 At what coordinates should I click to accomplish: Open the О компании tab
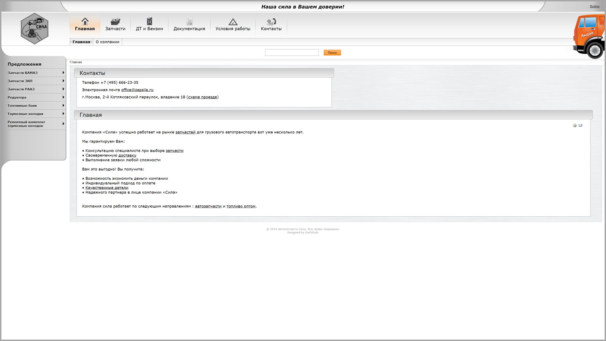pyautogui.click(x=108, y=42)
